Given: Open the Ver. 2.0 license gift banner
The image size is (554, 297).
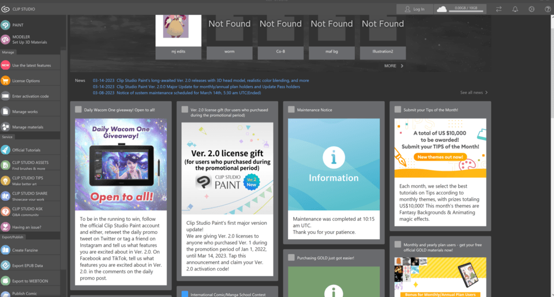Looking at the screenshot, I should [x=227, y=168].
